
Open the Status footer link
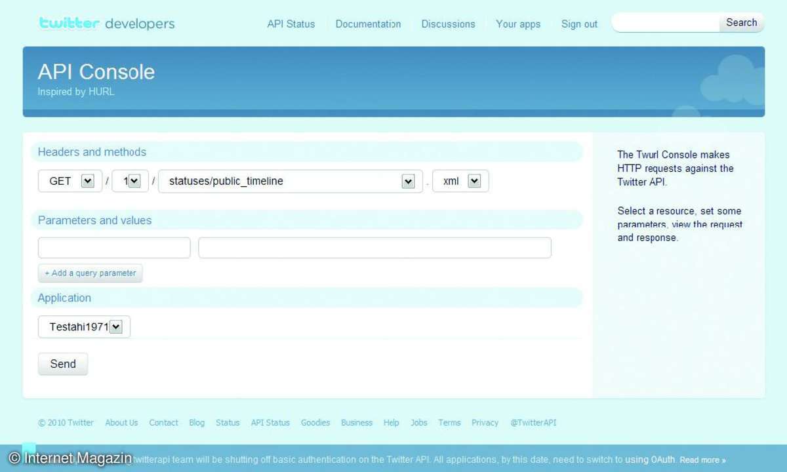click(228, 423)
